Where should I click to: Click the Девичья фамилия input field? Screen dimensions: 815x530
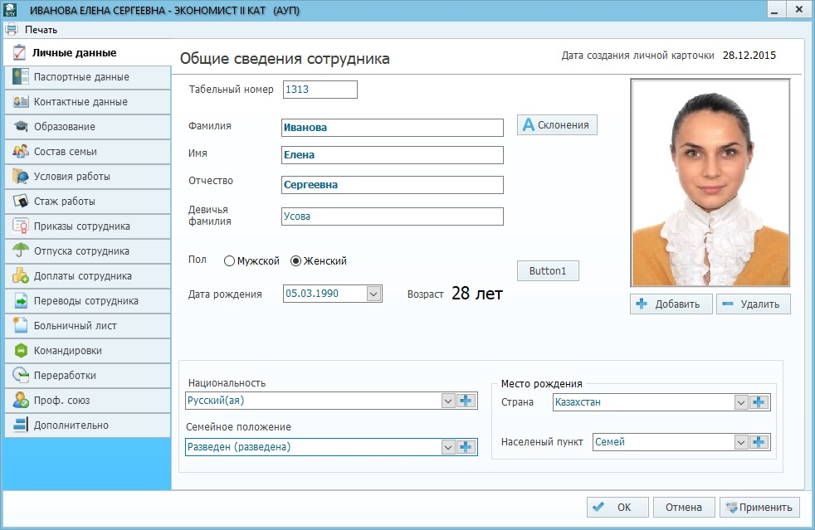click(393, 216)
